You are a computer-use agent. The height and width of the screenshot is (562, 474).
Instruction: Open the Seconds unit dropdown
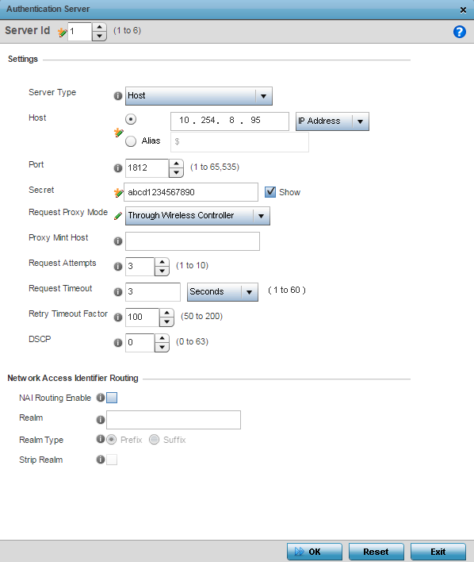[x=223, y=292]
